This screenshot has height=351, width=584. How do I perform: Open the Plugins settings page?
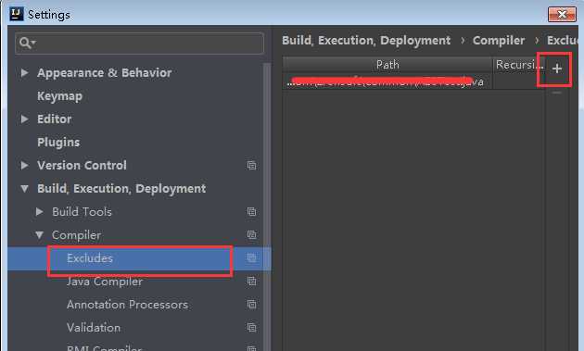pyautogui.click(x=58, y=143)
